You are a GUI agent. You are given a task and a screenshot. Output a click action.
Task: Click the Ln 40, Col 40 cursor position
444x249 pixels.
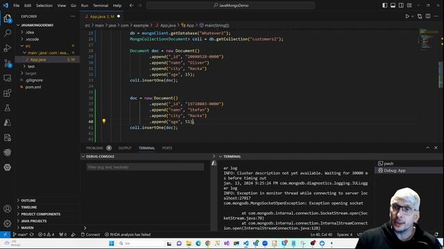click(x=321, y=234)
